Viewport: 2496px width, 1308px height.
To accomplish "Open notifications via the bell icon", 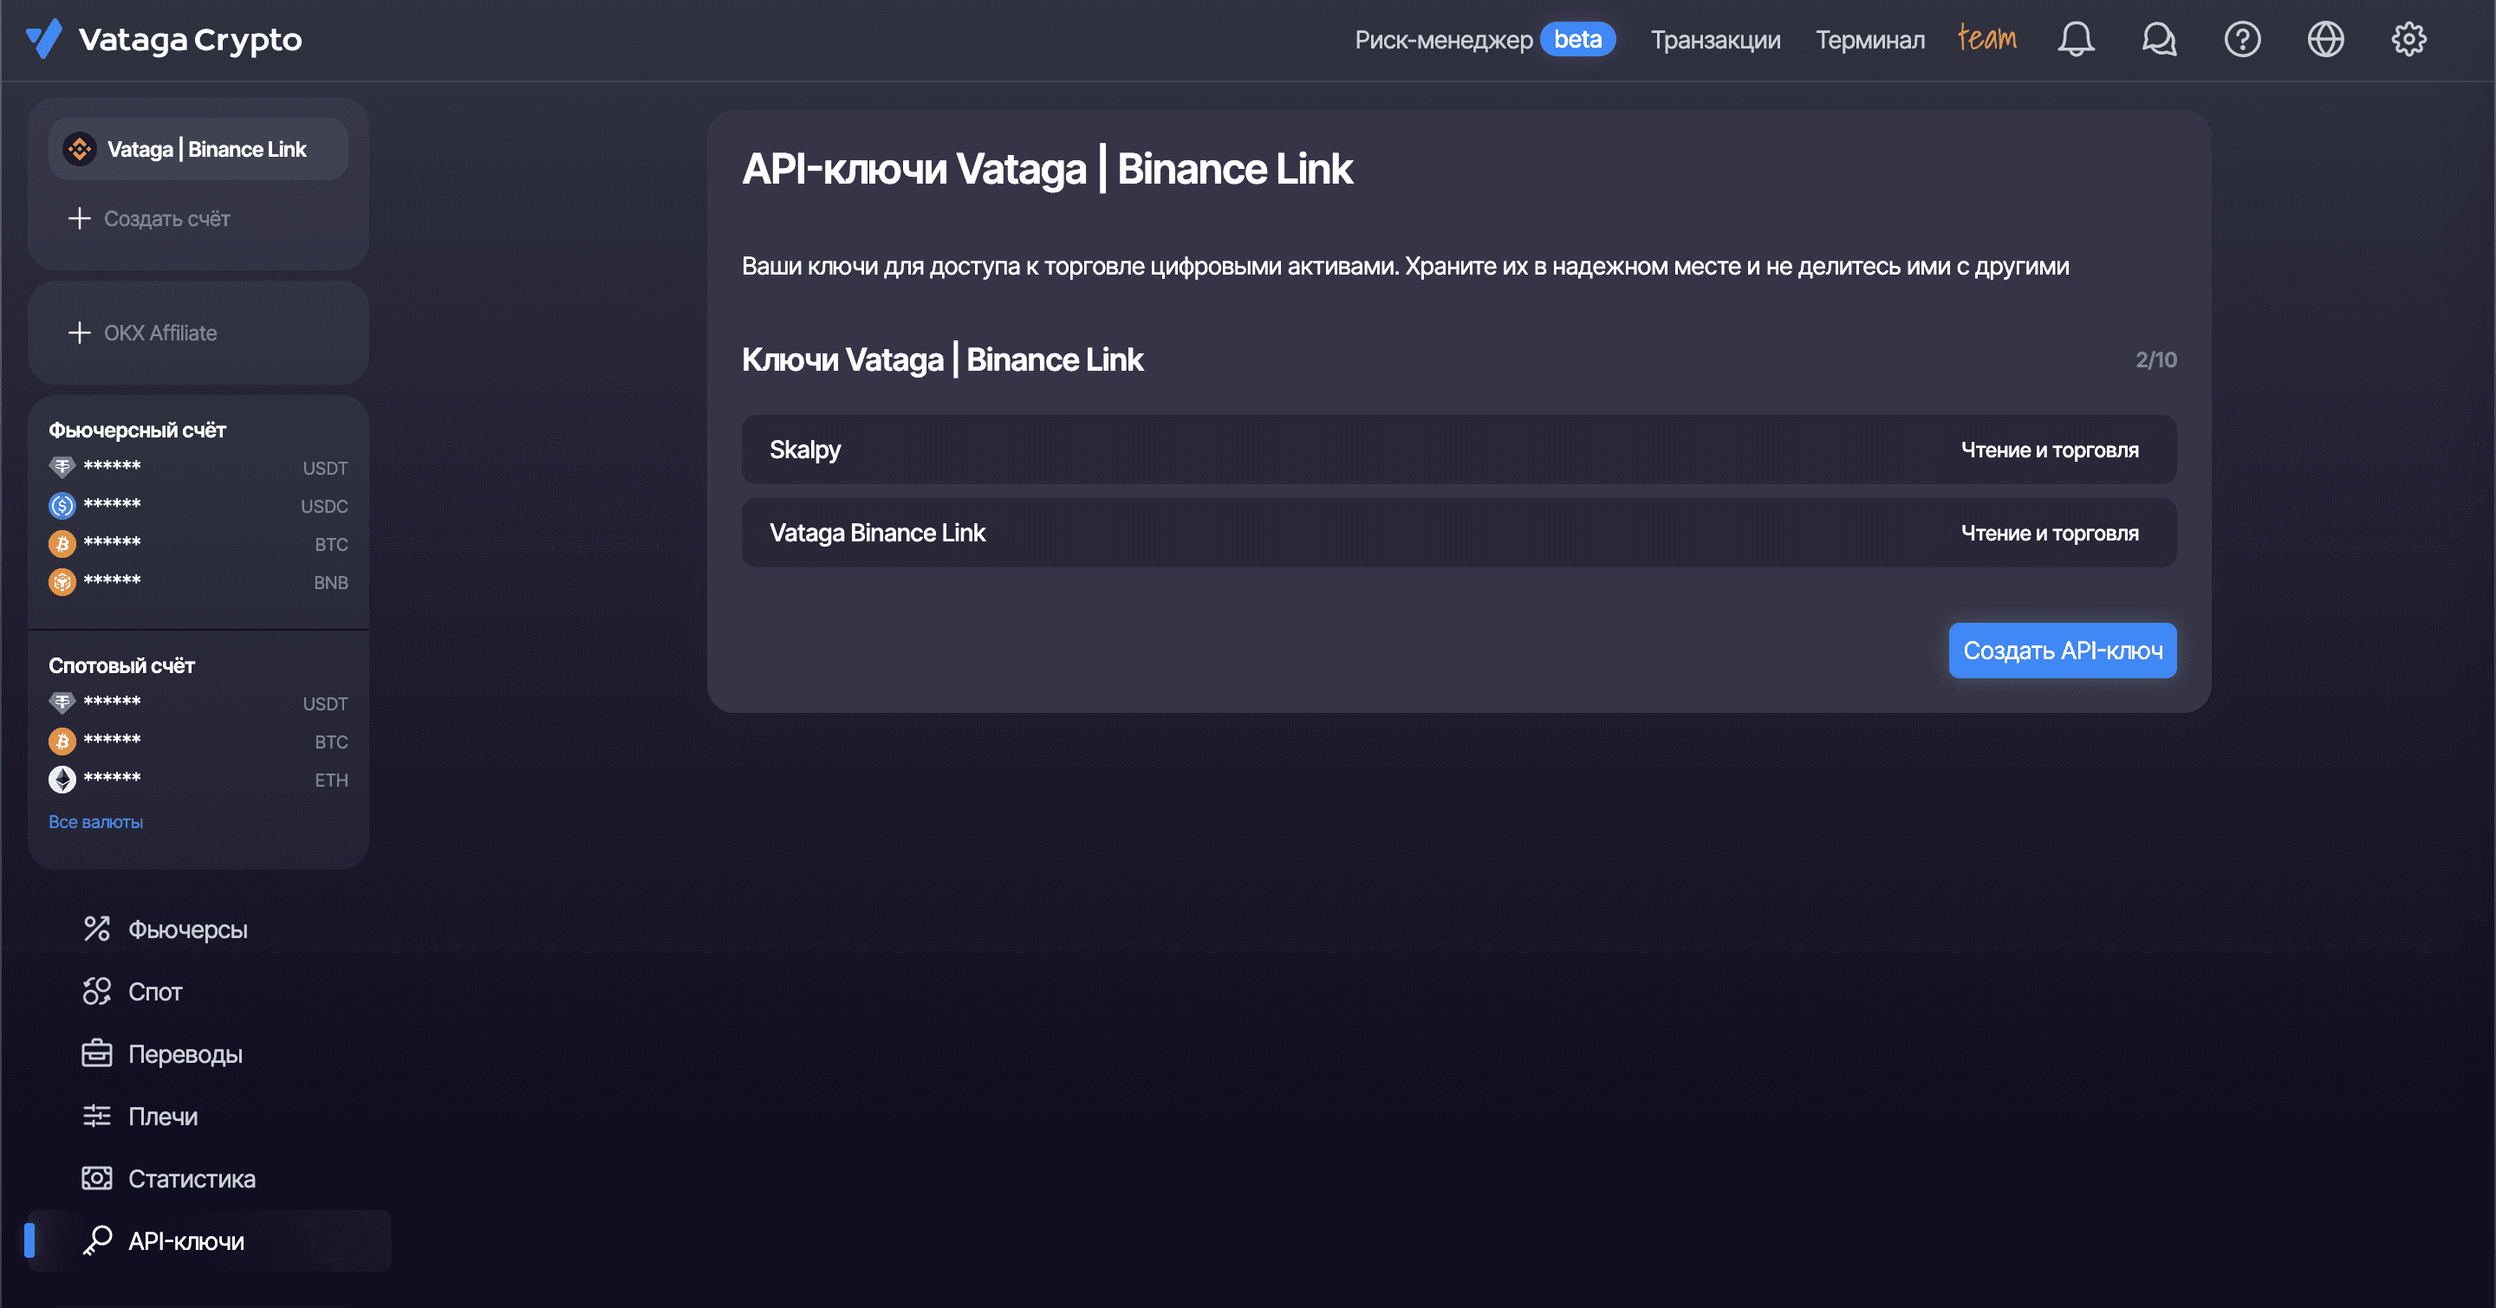I will coord(2076,40).
